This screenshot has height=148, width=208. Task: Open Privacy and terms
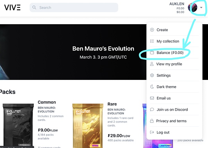pos(174,121)
